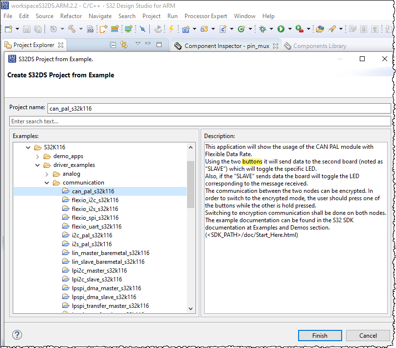The image size is (396, 348).
Task: Select the lpspi_dma_master_s32k116 example
Action: (106, 288)
